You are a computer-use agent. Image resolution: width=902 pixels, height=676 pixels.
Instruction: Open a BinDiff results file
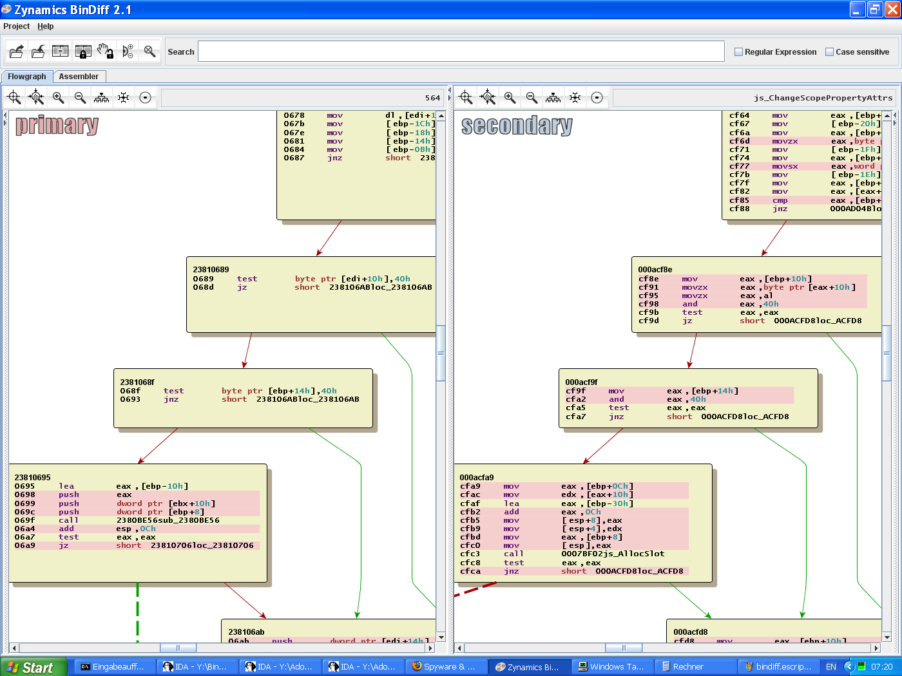click(16, 51)
